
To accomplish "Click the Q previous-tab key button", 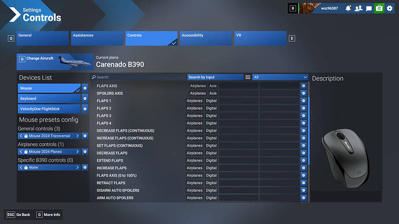I will point(11,39).
